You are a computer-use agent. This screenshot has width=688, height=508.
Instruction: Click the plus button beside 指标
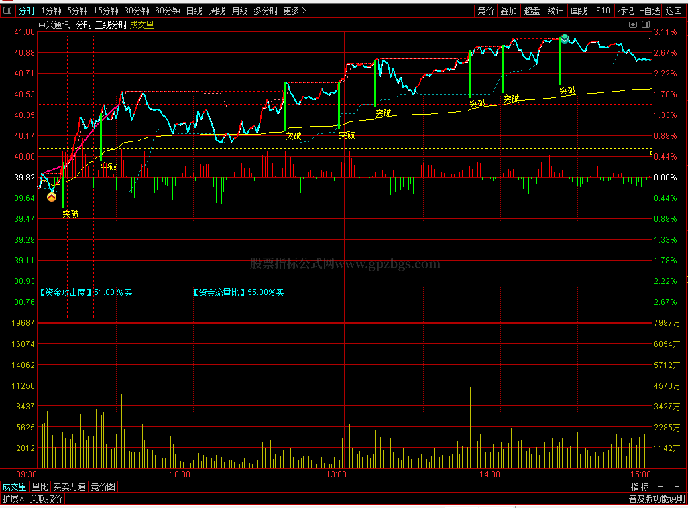pos(661,486)
